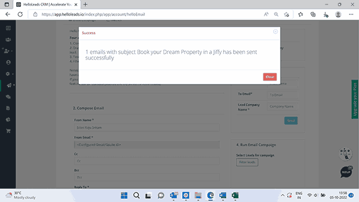Open a new browser tab
359x202 pixels.
(85, 4)
